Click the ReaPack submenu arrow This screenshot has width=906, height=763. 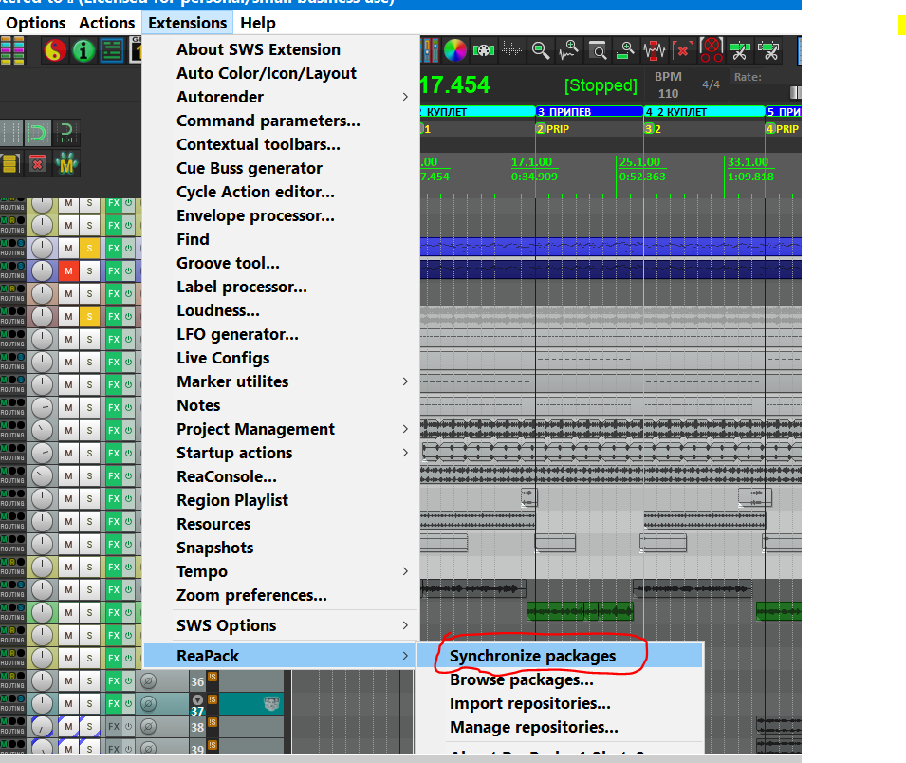[405, 656]
